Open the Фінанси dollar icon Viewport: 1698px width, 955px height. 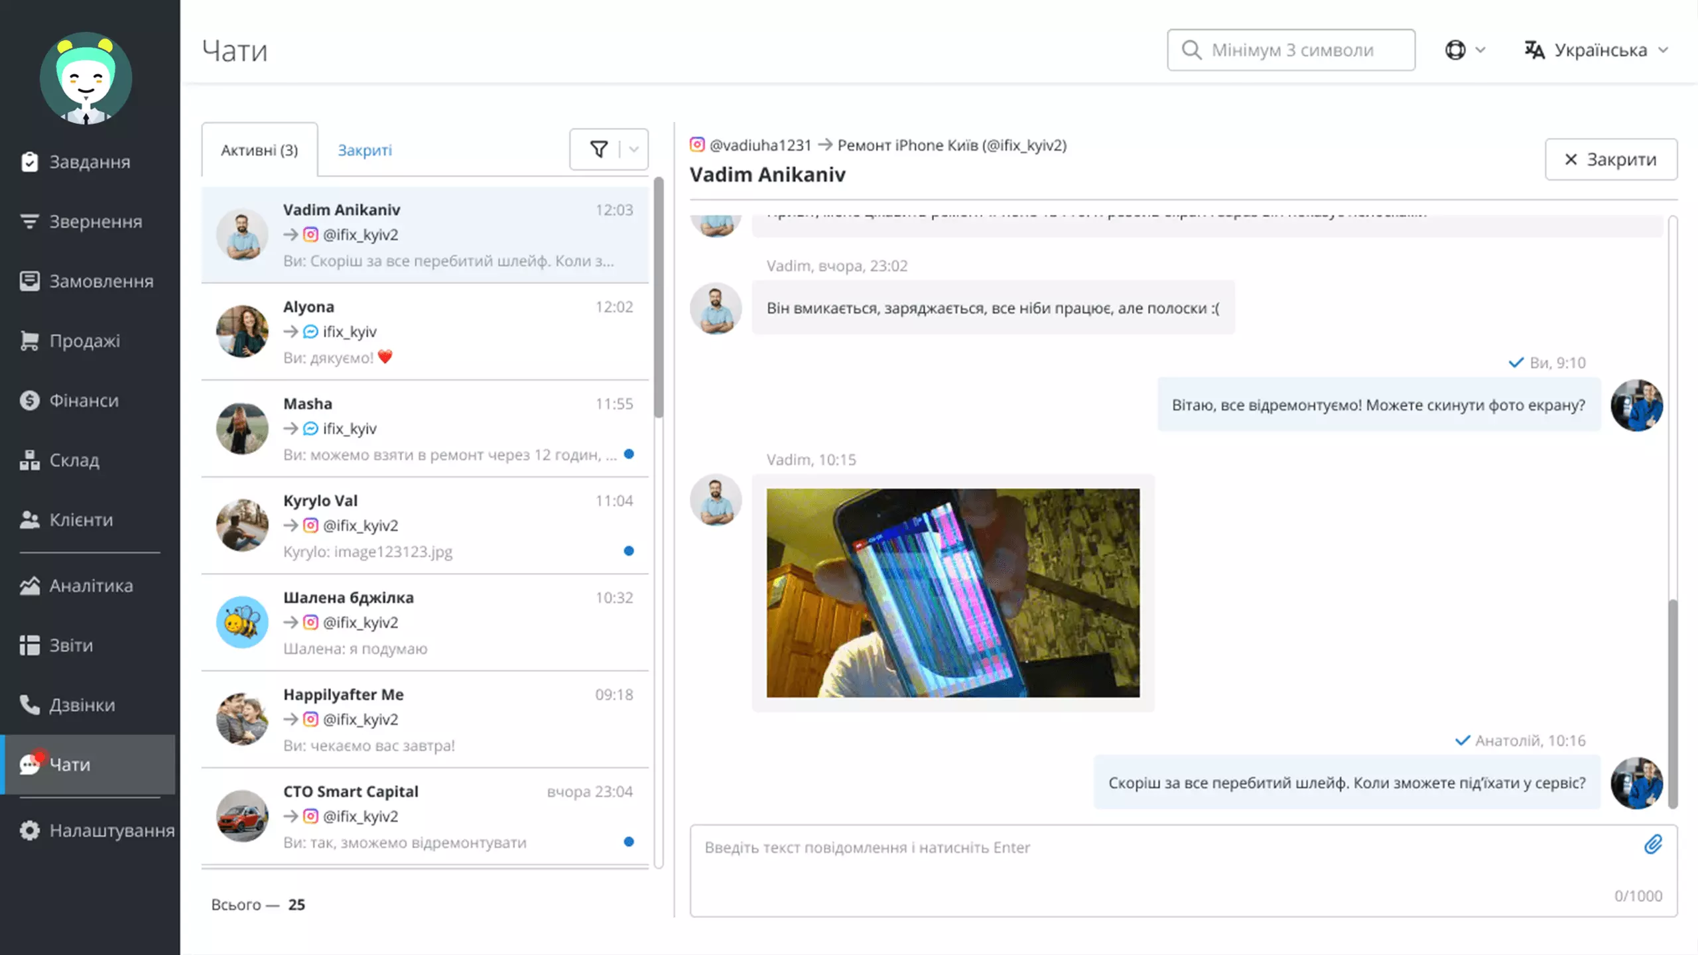[x=29, y=401]
